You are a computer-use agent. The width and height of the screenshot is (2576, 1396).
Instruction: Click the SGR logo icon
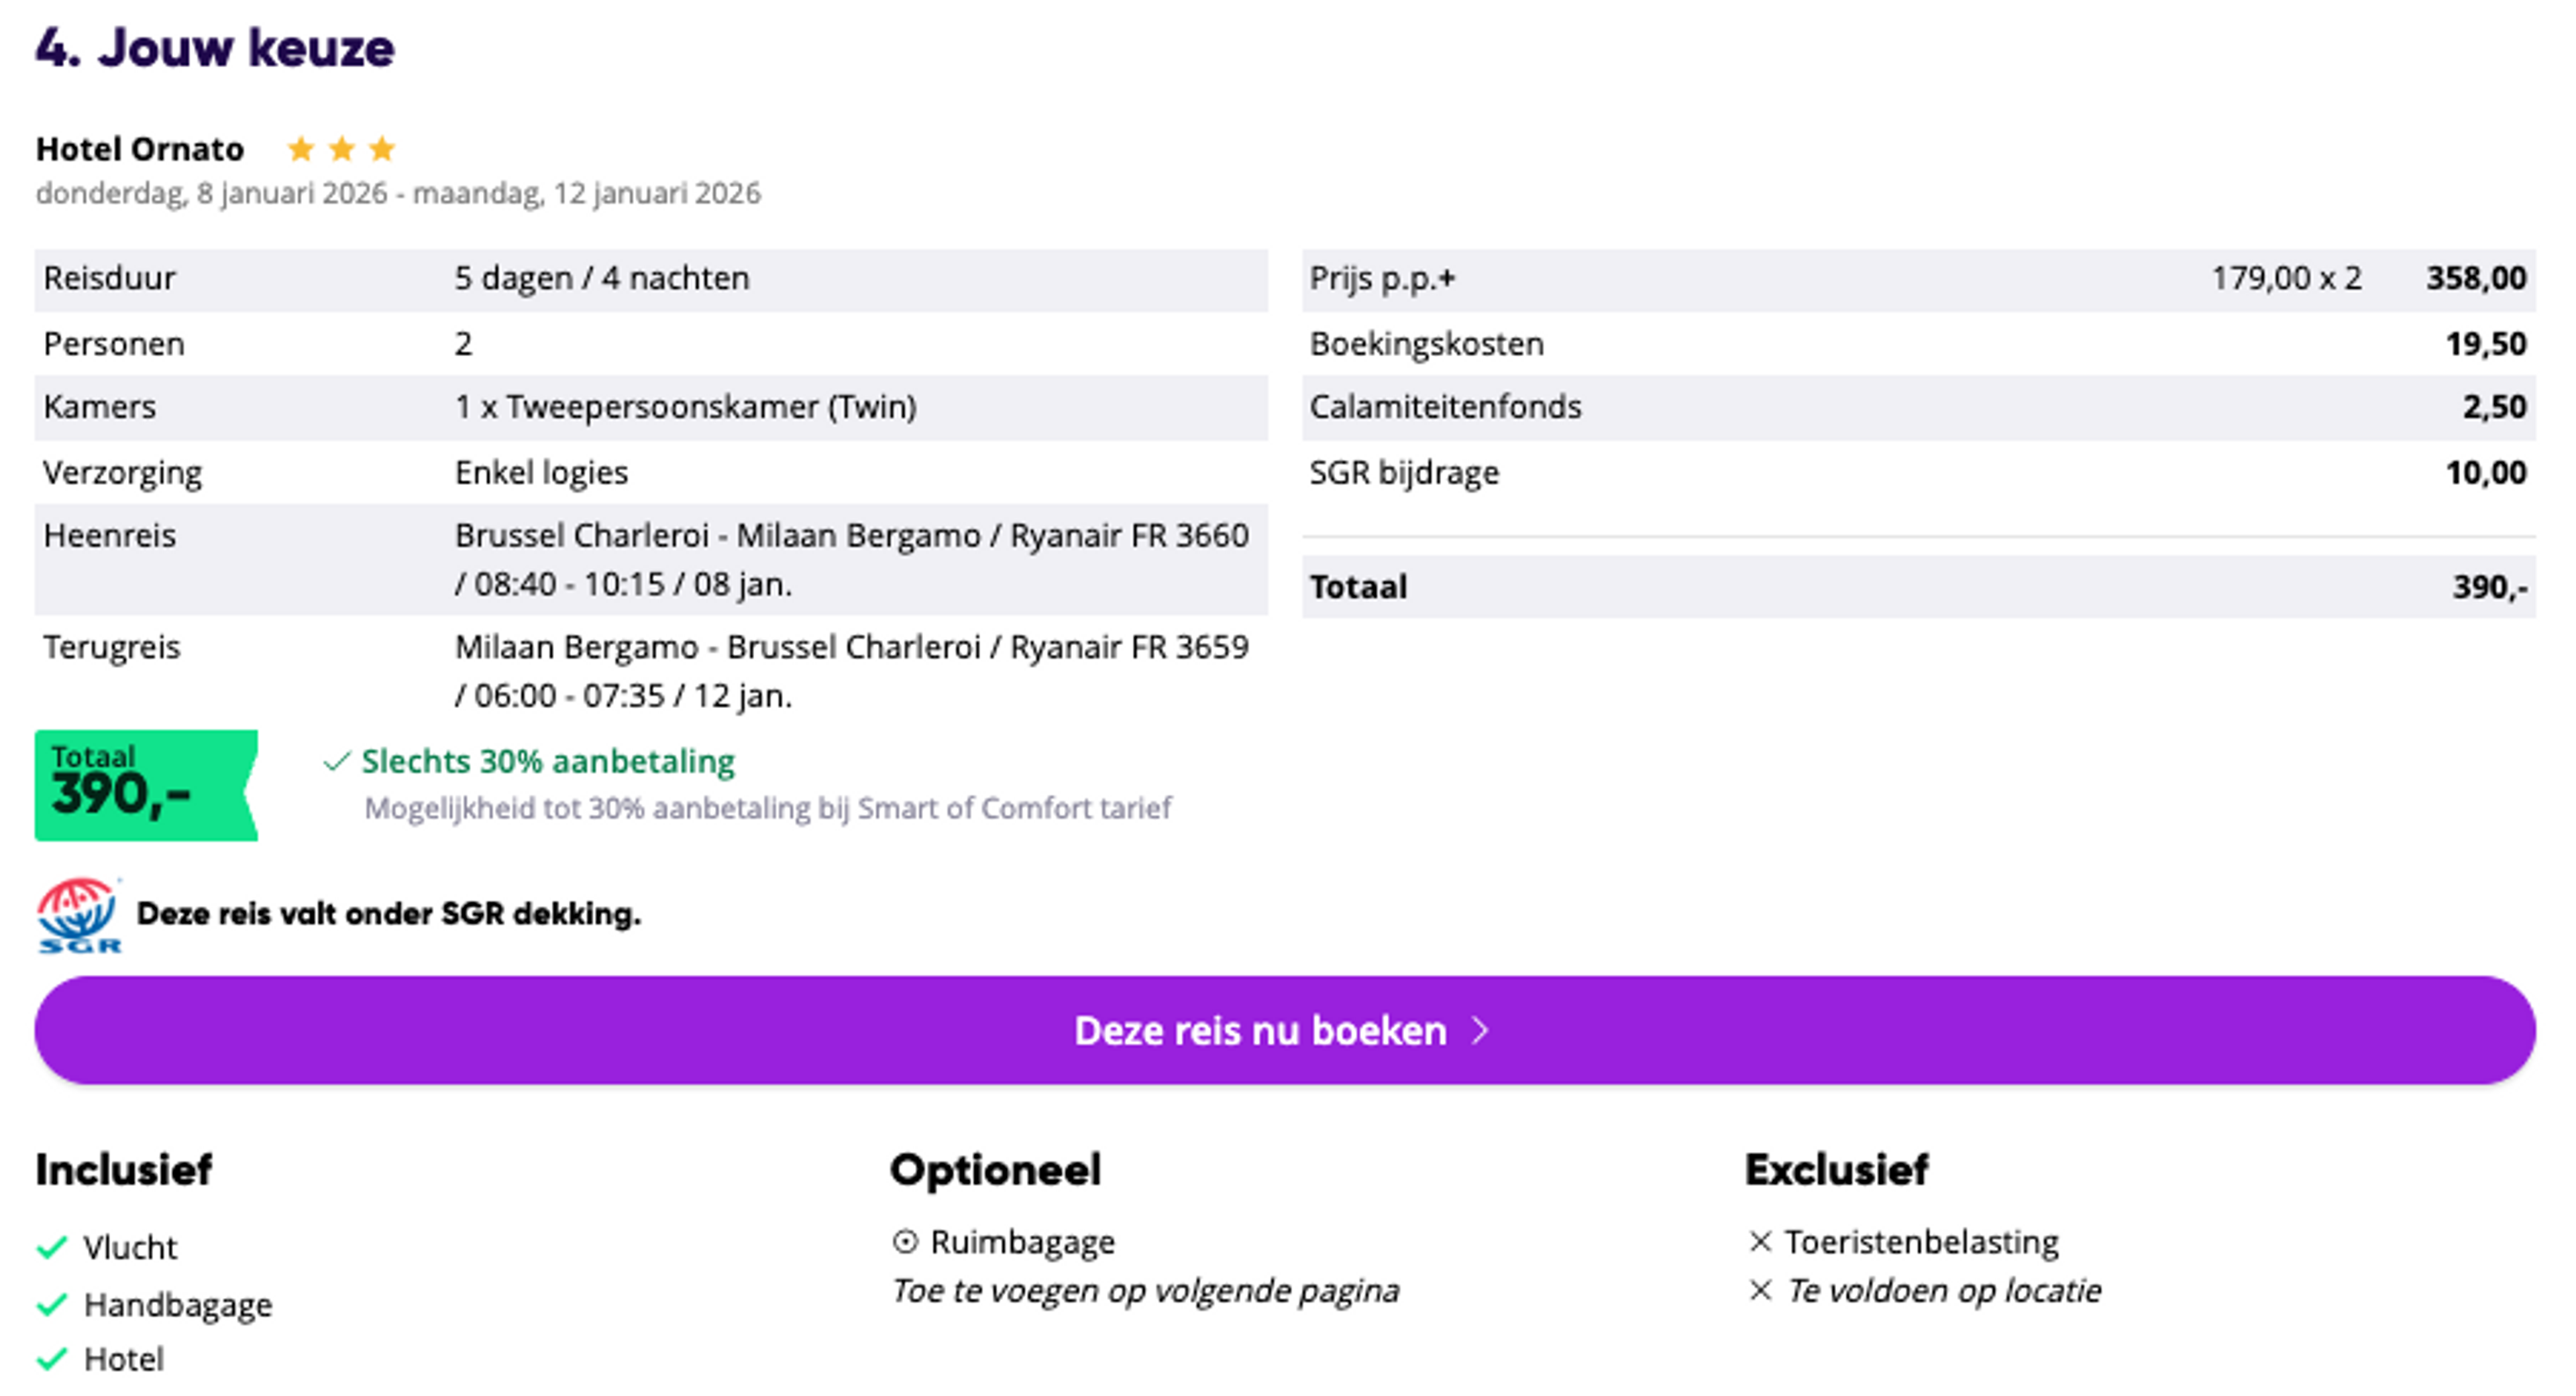(78, 915)
